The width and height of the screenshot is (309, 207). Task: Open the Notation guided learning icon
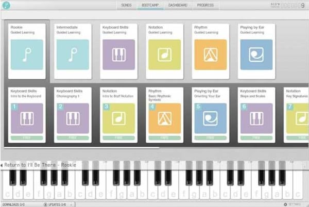[x=165, y=55]
